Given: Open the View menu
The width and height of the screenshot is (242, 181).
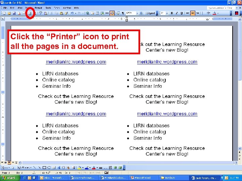Looking at the screenshot, I should 20,8.
